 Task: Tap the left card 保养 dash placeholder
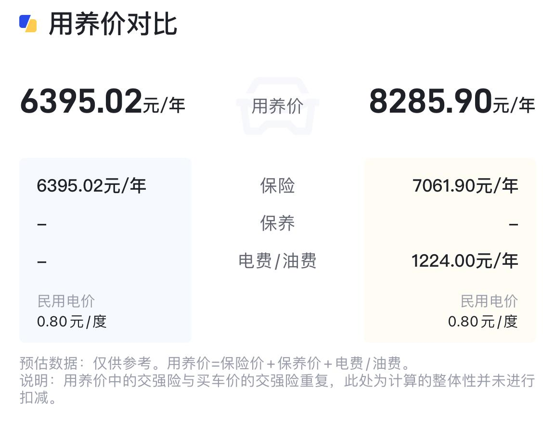(42, 224)
